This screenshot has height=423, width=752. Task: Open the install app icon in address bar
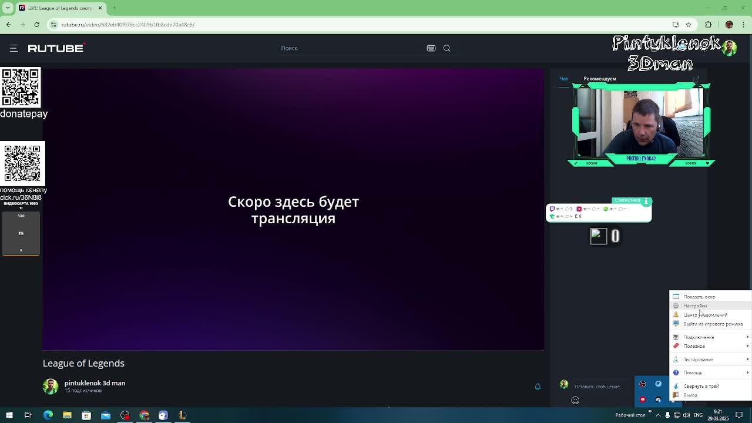tap(676, 25)
